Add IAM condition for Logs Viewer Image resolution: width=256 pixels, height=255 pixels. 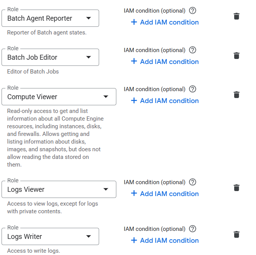(165, 194)
